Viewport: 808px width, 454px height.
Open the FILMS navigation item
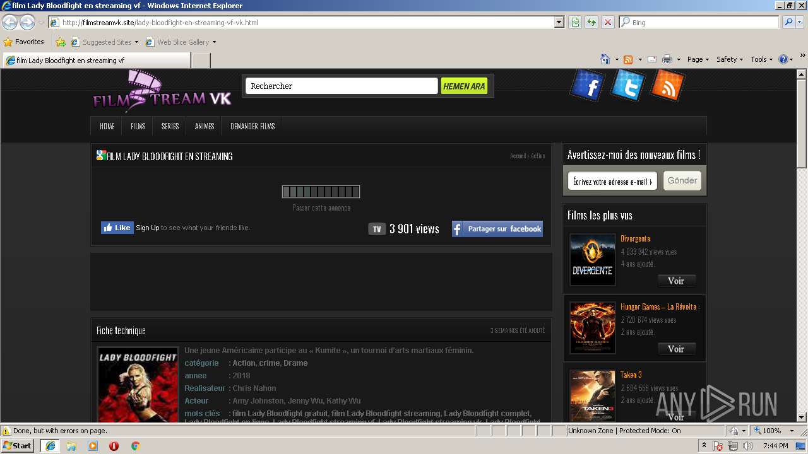point(138,126)
